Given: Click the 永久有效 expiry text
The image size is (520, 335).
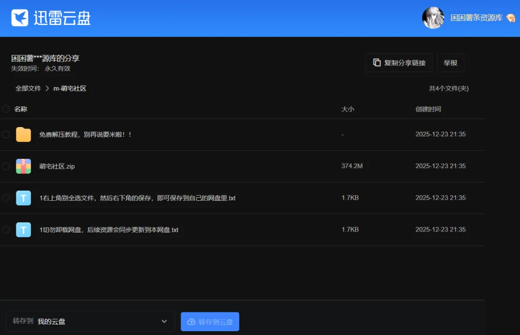Looking at the screenshot, I should (58, 68).
